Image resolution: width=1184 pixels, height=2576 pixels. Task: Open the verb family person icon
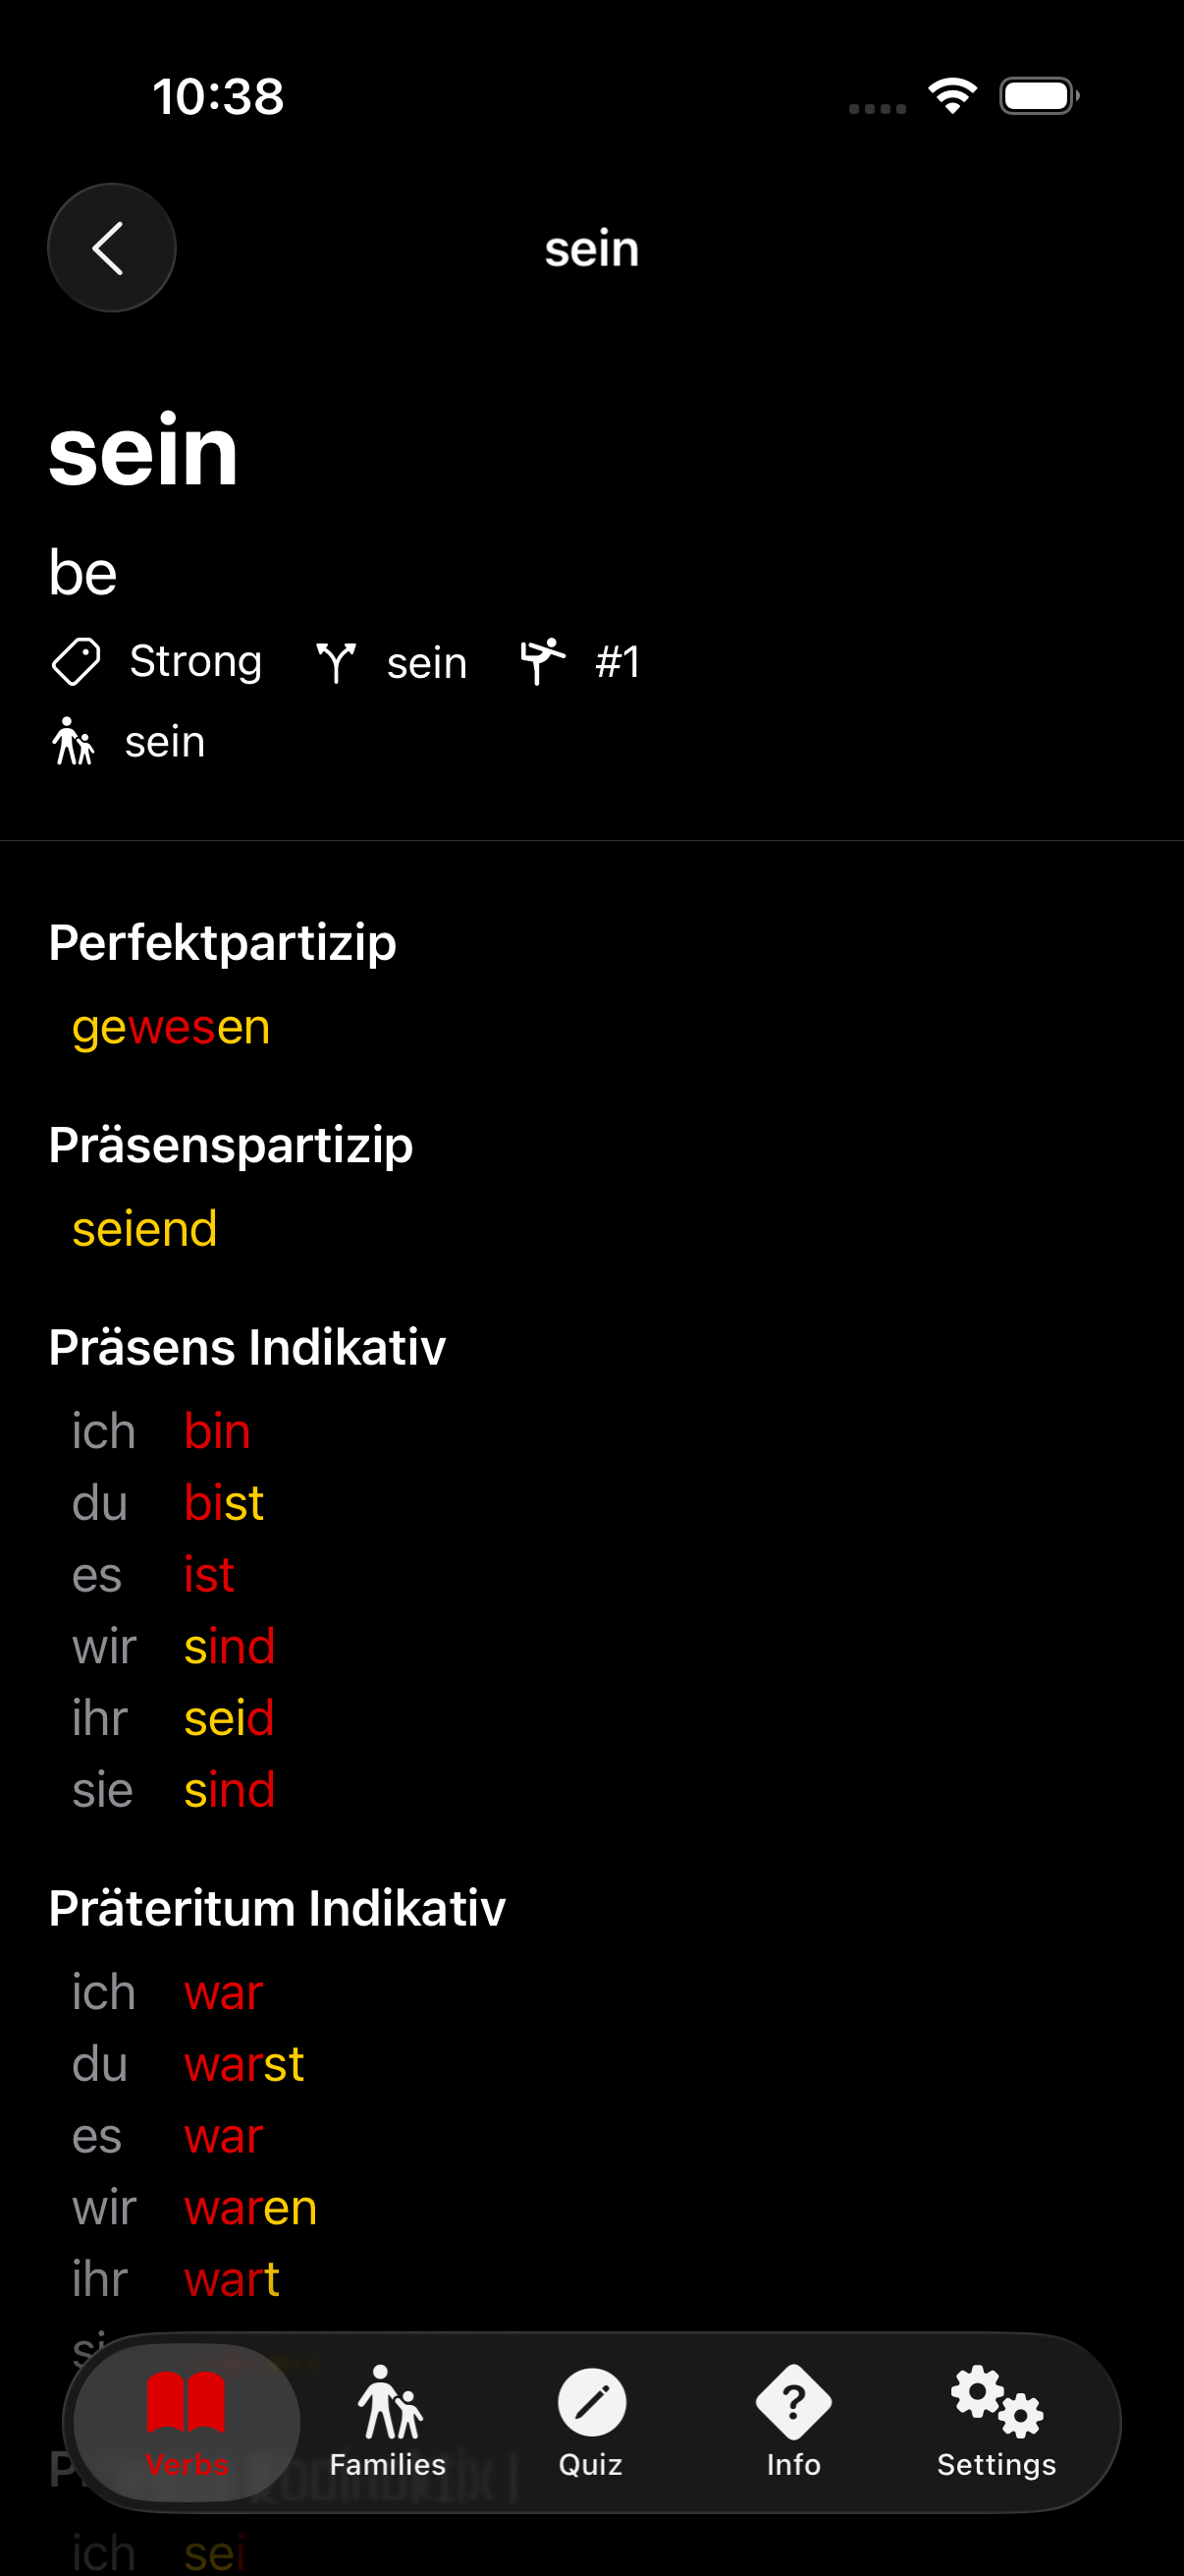click(x=73, y=742)
